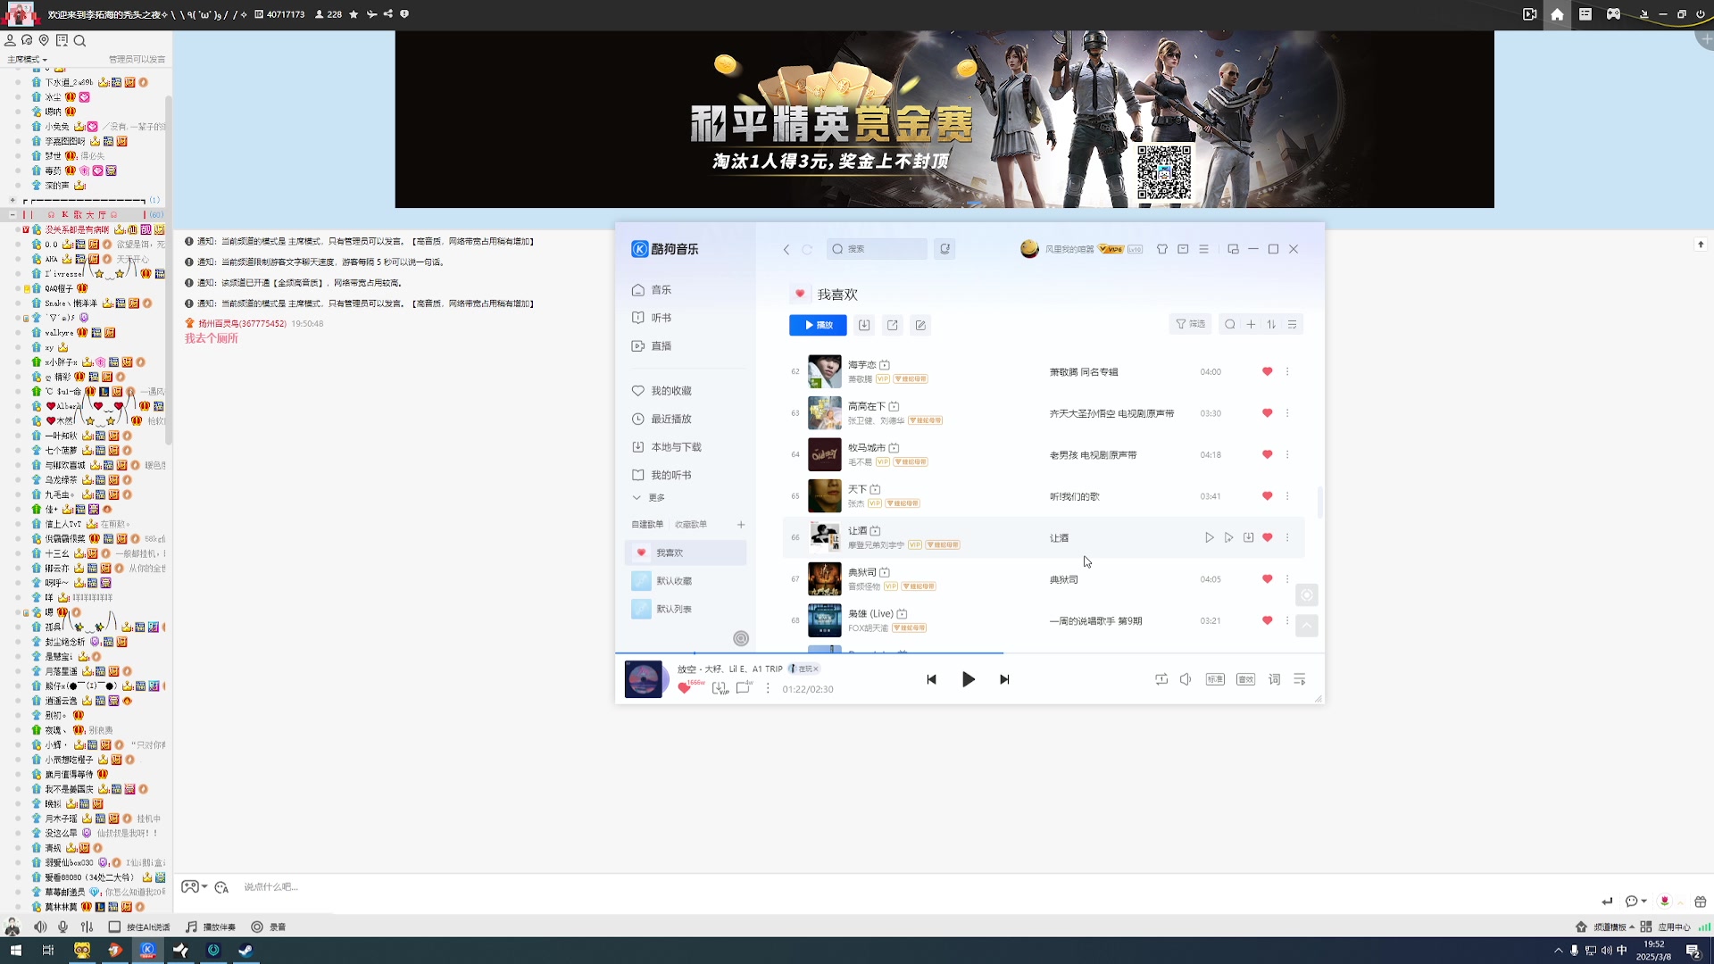Skip to next track
Viewport: 1714px width, 964px height.
pos(1004,679)
